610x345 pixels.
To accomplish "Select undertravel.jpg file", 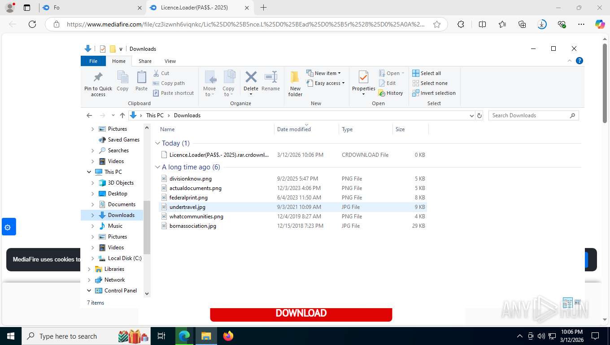I will tap(293, 207).
